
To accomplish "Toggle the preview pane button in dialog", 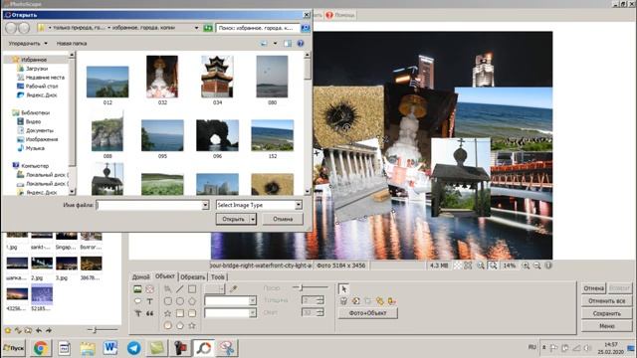I will click(288, 43).
